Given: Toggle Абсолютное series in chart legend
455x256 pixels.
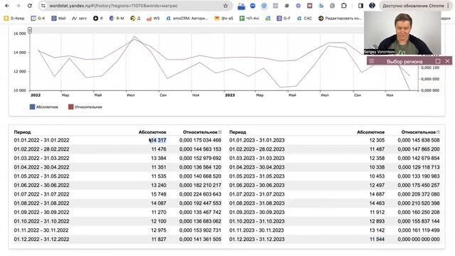Looking at the screenshot, I should (44, 107).
